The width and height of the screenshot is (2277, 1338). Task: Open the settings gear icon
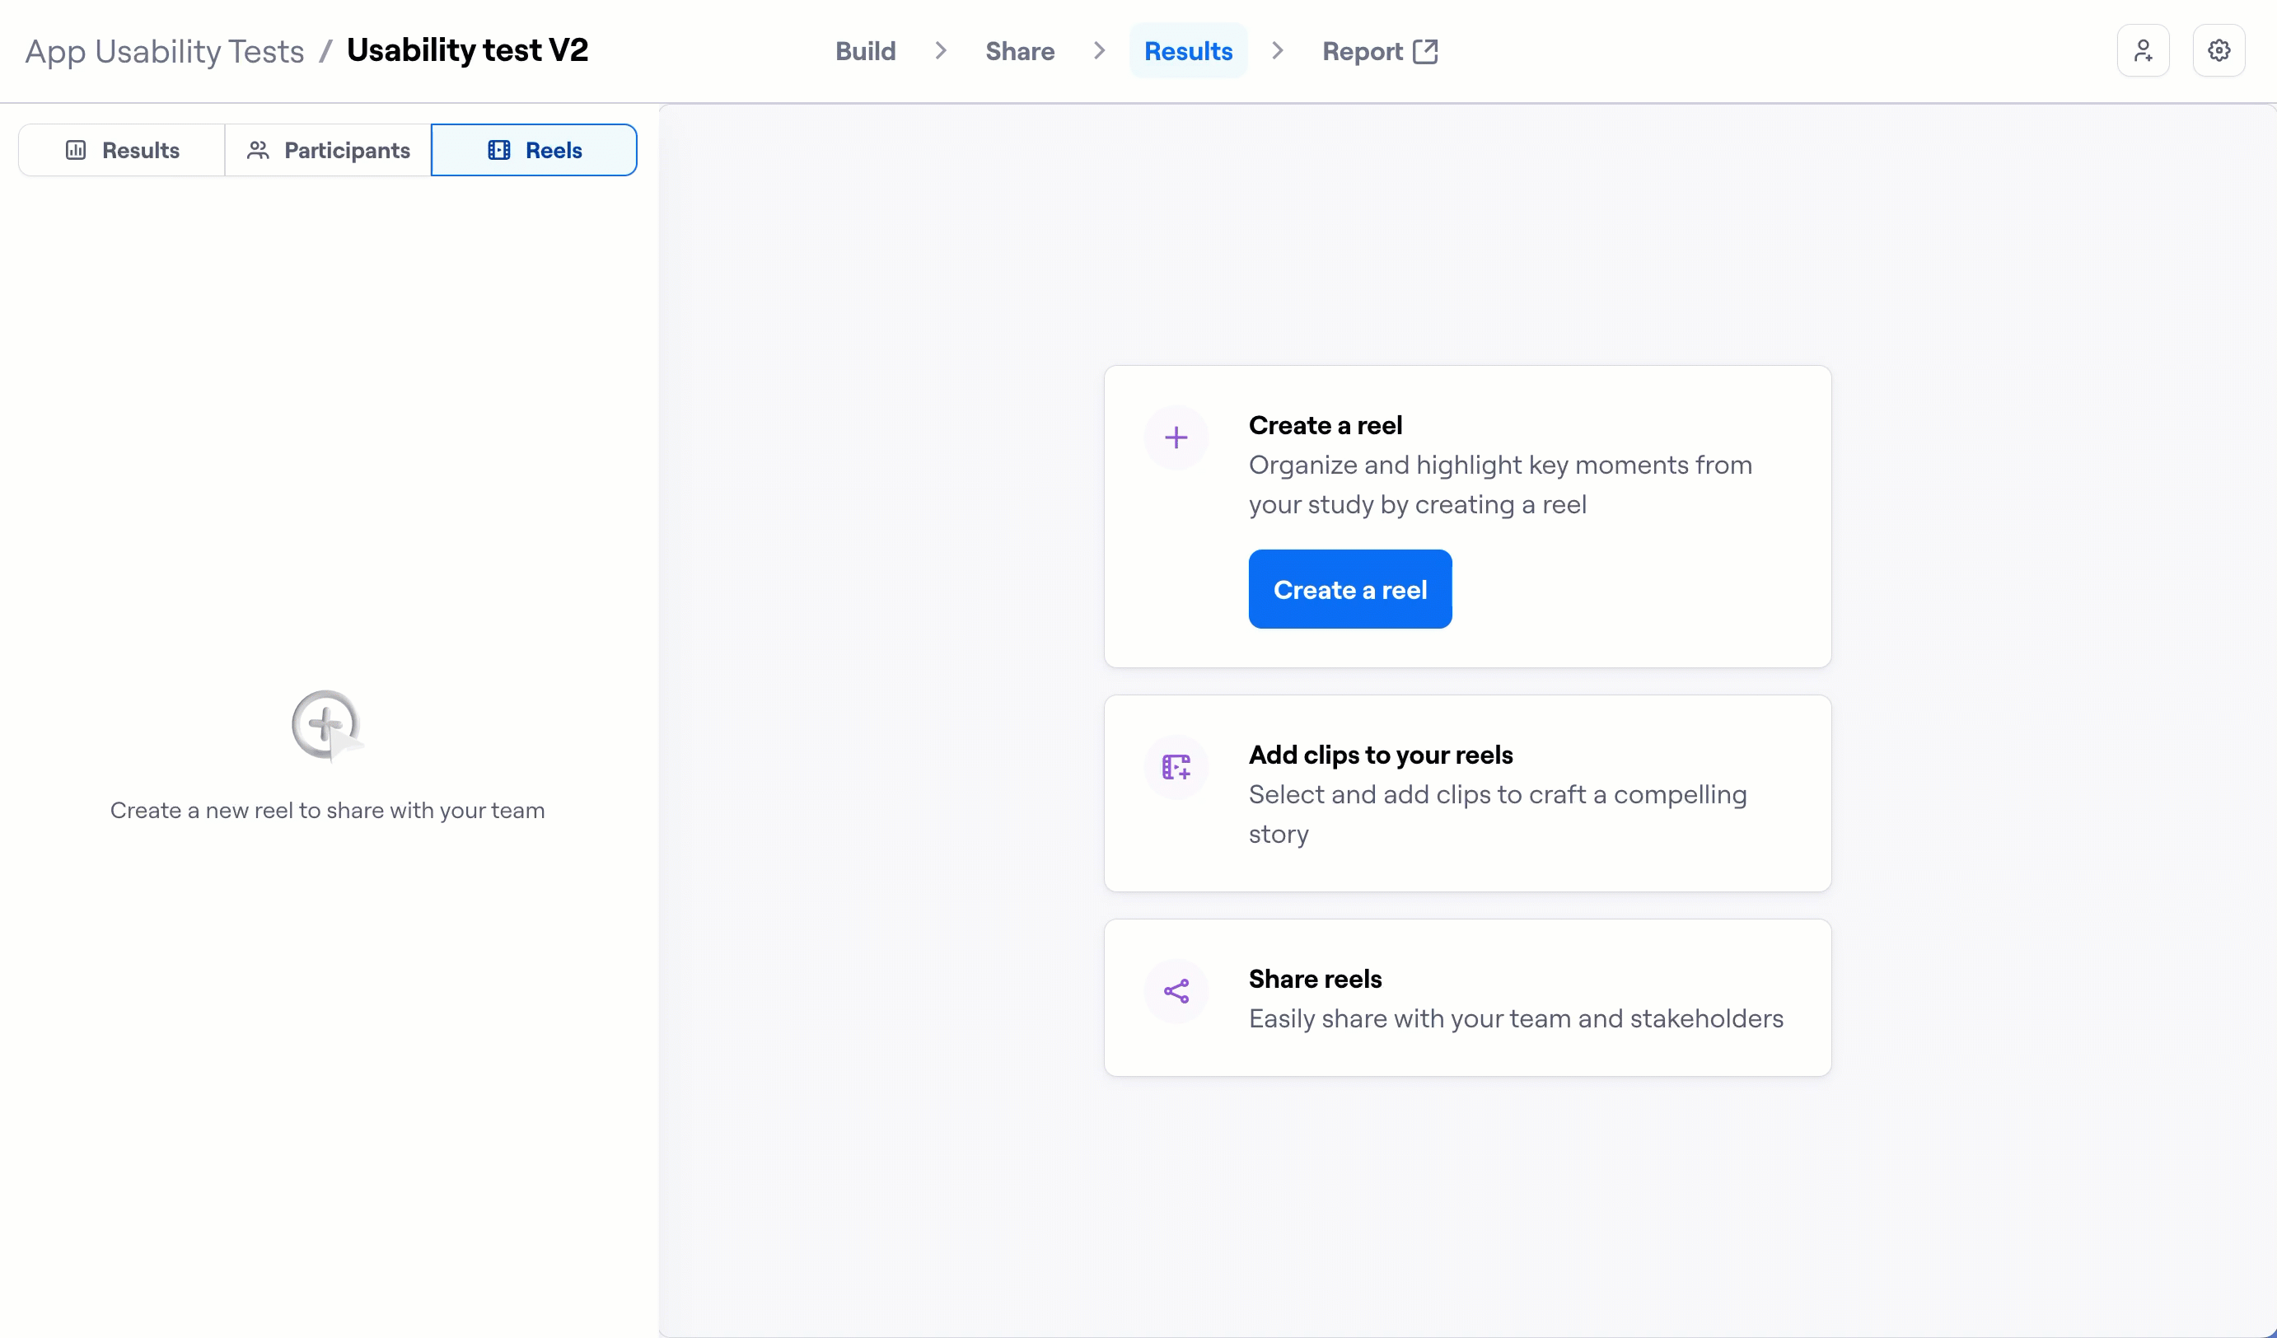pyautogui.click(x=2219, y=50)
